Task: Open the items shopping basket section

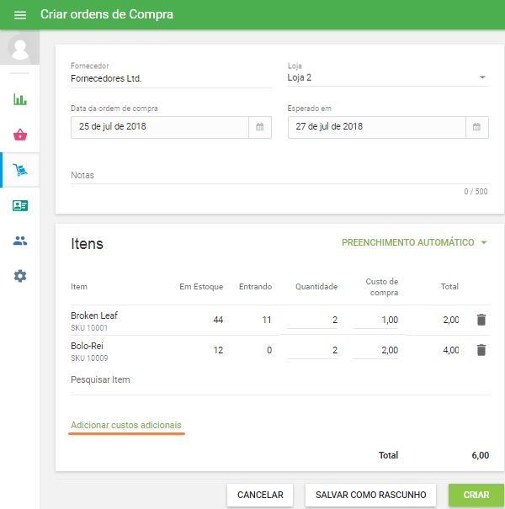Action: point(20,135)
